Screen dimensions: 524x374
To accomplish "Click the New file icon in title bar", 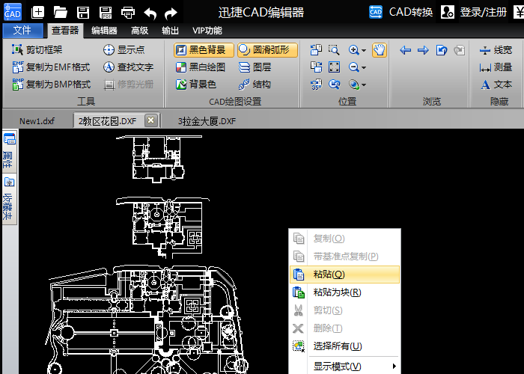I will 37,13.
